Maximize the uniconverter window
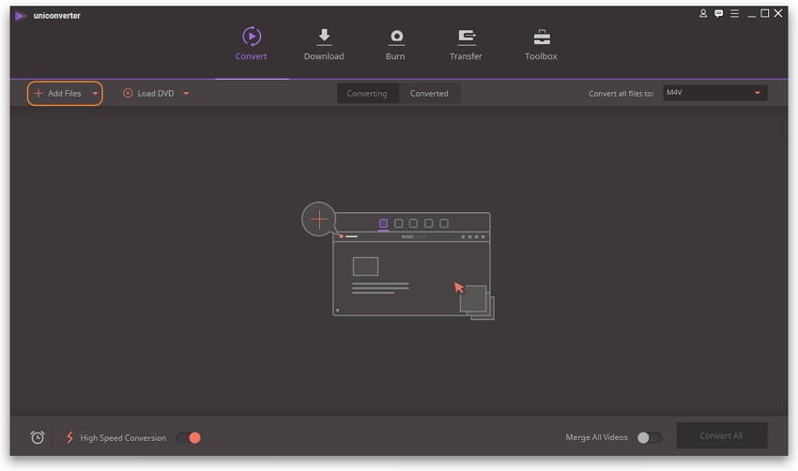Screen dimensions: 798x471 pyautogui.click(x=764, y=14)
